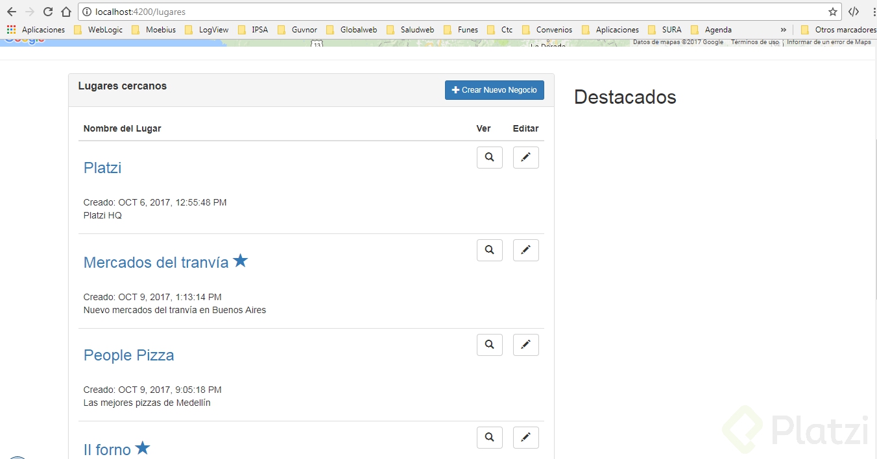877x459 pixels.
Task: Open the Globalweb bookmark folder
Action: [x=352, y=30]
